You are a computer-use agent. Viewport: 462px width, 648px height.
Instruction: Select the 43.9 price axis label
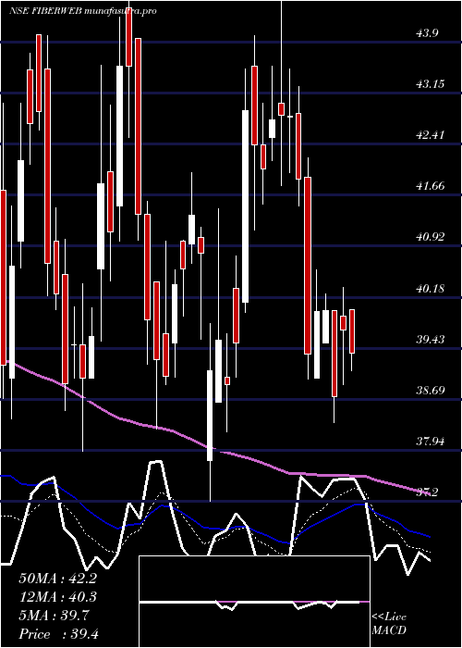point(427,33)
